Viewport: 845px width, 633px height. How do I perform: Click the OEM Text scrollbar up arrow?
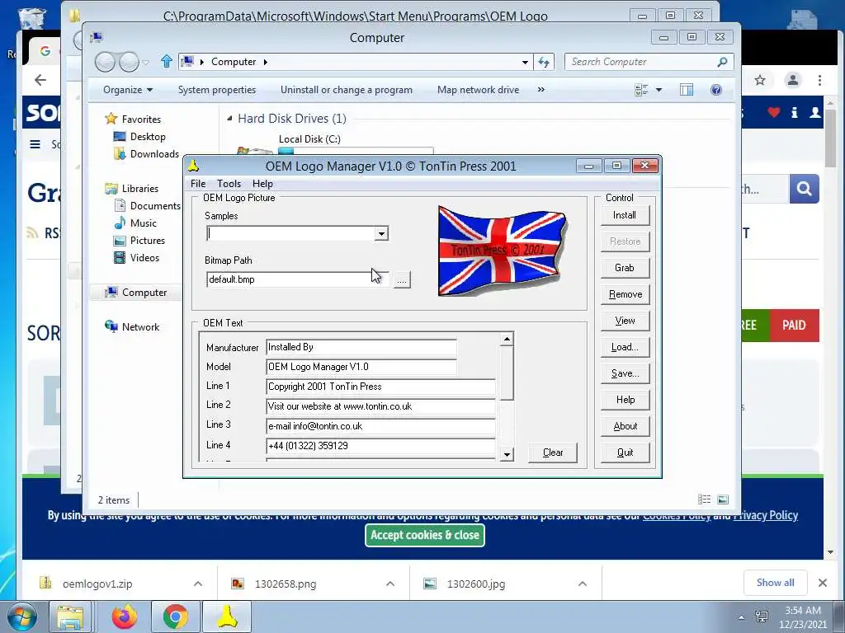pos(507,339)
